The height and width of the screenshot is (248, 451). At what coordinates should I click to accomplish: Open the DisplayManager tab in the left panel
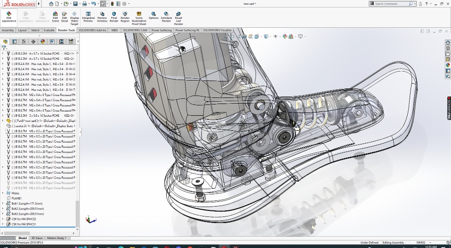[x=42, y=41]
